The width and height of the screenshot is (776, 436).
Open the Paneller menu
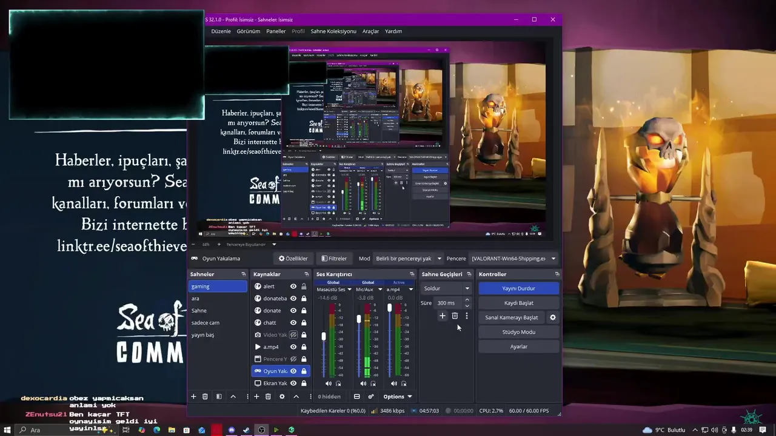point(276,31)
